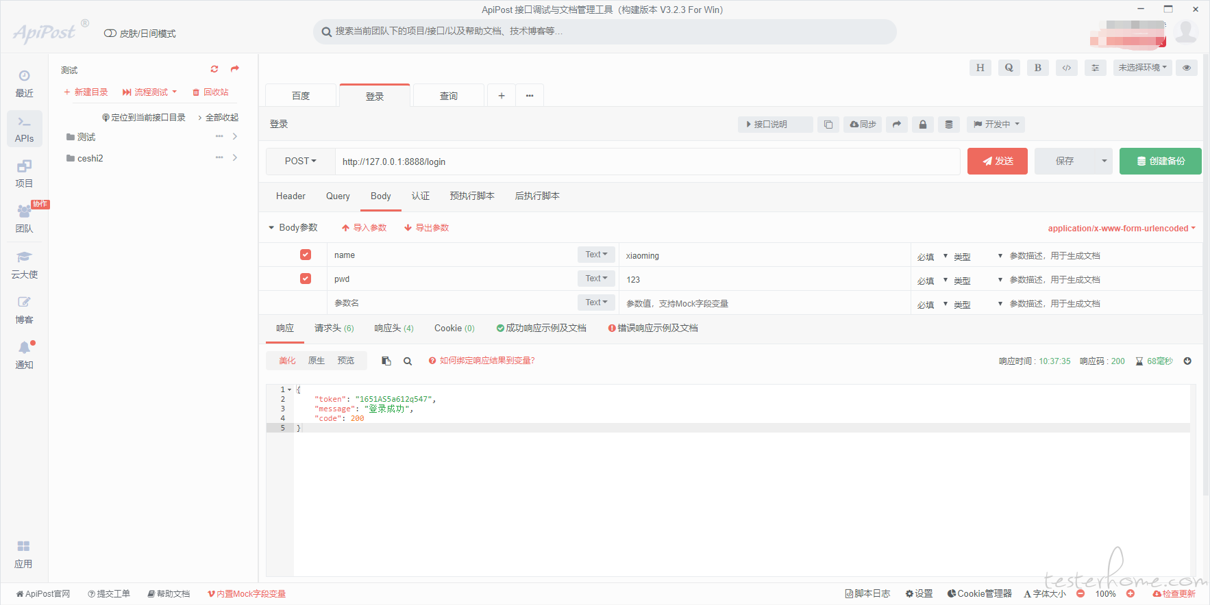This screenshot has height=605, width=1210.
Task: Switch to the Header tab
Action: coord(291,196)
